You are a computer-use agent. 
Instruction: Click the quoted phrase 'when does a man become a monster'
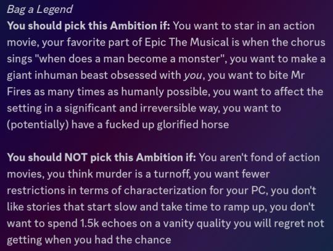(129, 59)
